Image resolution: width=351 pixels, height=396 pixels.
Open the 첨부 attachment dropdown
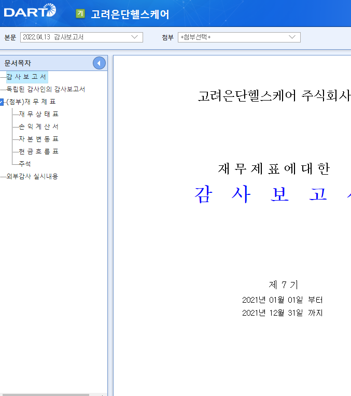click(x=239, y=37)
